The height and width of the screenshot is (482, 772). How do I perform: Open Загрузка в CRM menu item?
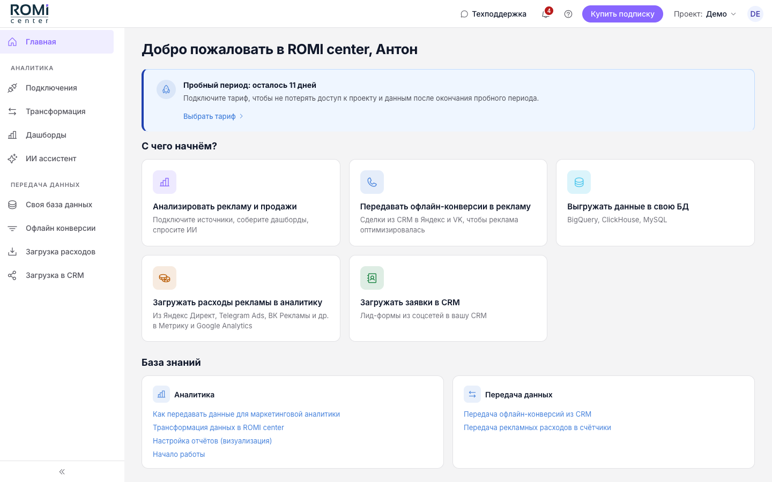click(x=57, y=275)
